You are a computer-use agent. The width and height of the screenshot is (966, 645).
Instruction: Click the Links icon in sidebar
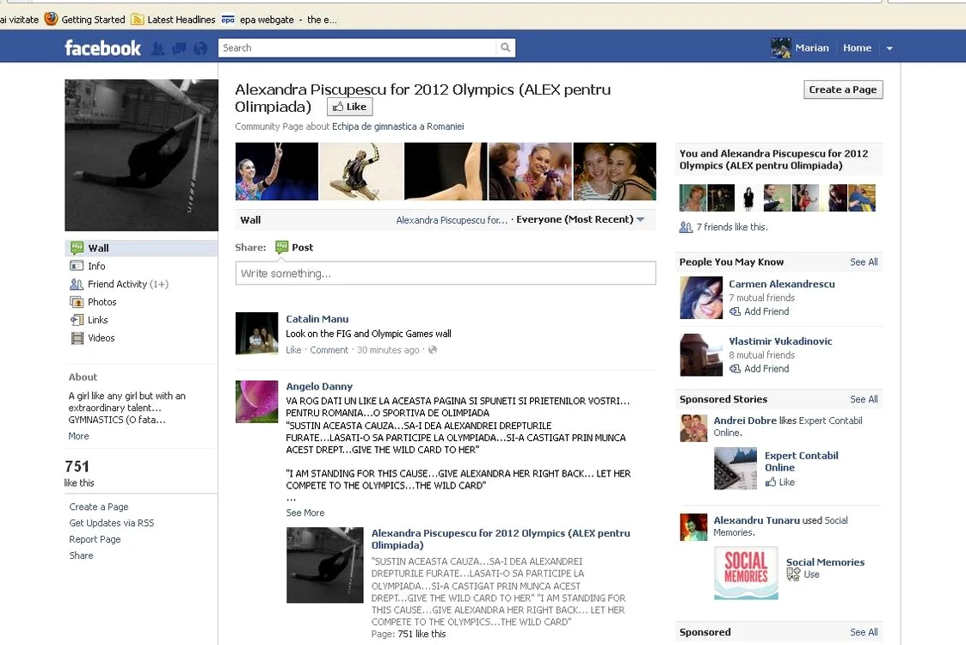tap(77, 320)
